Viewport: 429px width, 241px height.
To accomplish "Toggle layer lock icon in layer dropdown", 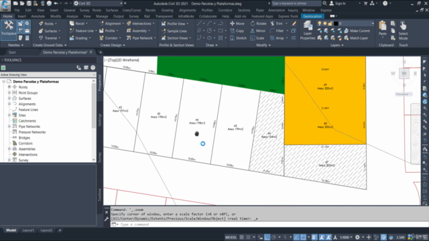I will coord(330,23).
